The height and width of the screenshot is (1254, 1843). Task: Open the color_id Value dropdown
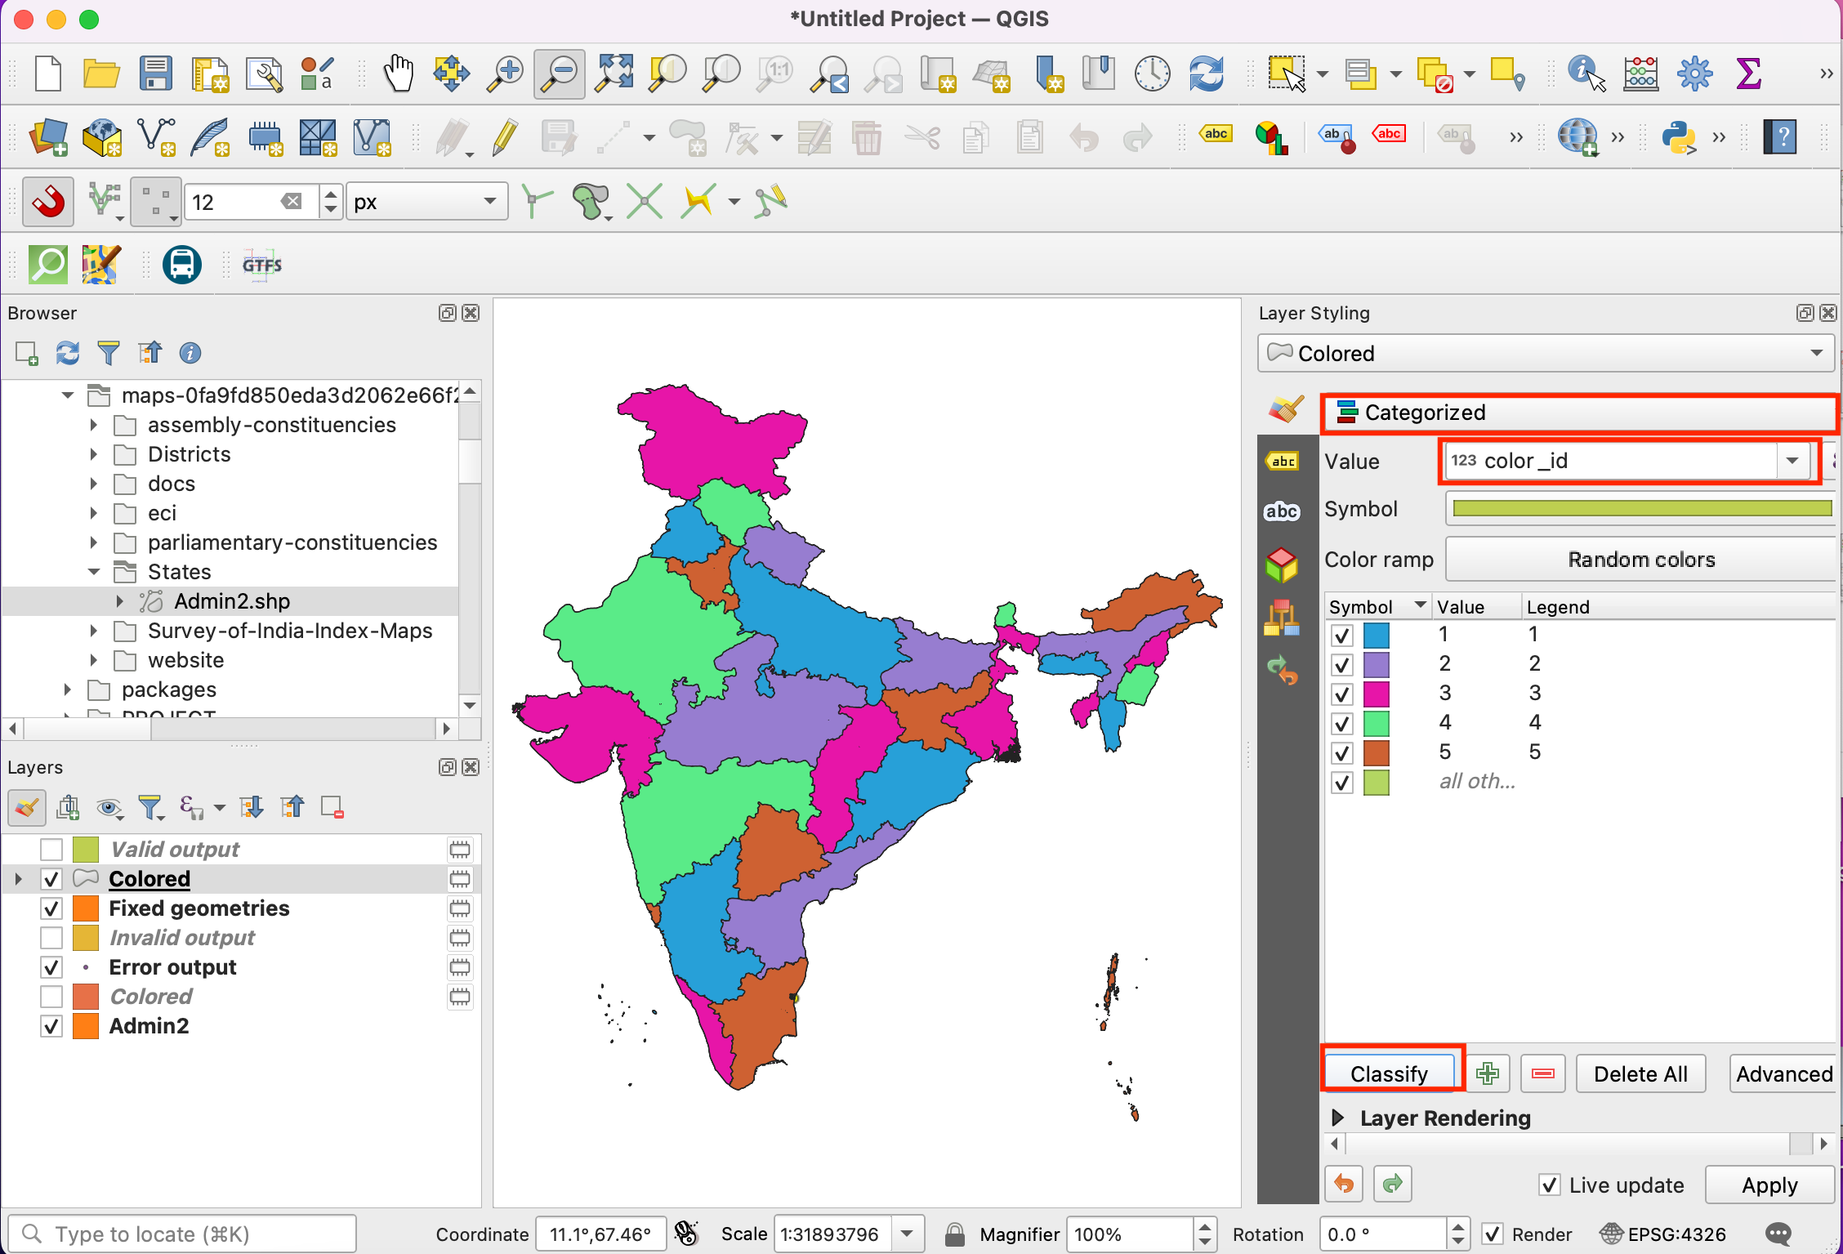1792,461
